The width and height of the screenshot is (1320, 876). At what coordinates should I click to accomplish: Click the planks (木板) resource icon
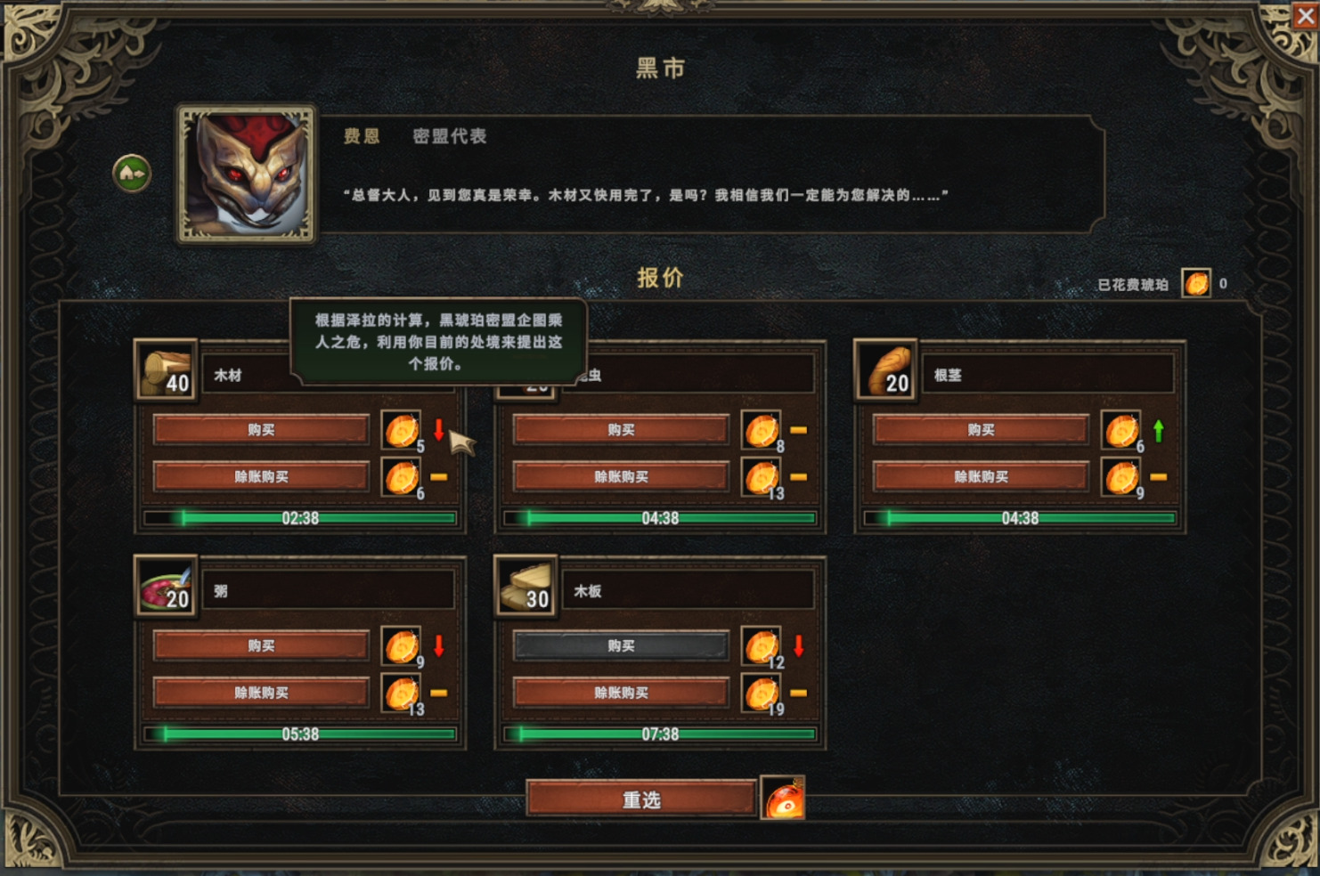click(x=526, y=587)
